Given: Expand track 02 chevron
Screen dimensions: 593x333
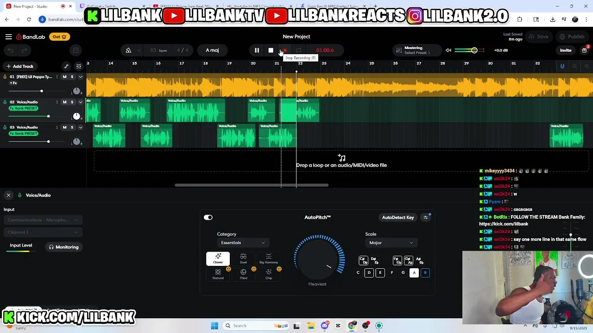Looking at the screenshot, I should (81, 102).
